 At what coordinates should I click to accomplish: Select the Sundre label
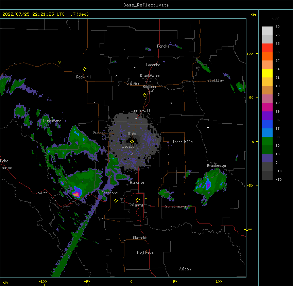click(x=99, y=133)
